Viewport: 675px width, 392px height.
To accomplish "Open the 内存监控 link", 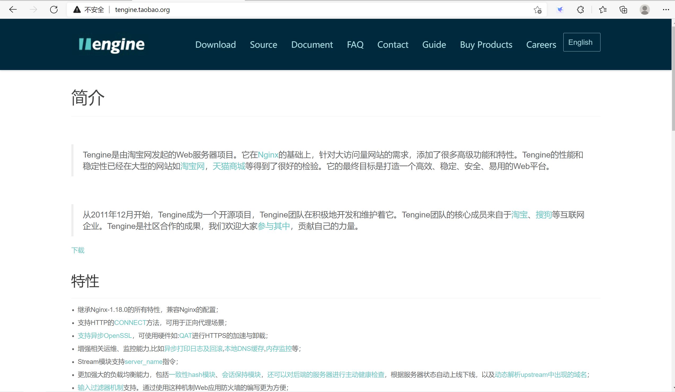I will point(278,349).
